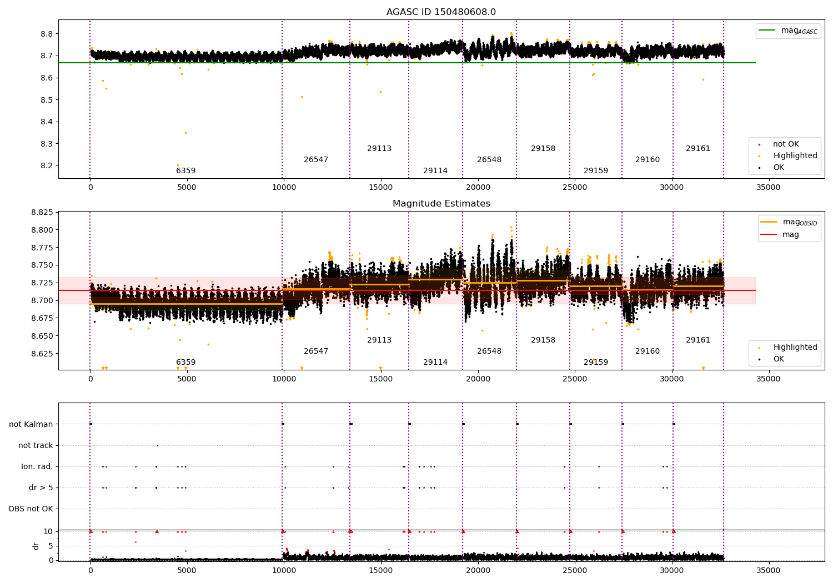Click the red 'mag' legend line in middle plot
Viewport: 833px width, 583px height.
(769, 235)
